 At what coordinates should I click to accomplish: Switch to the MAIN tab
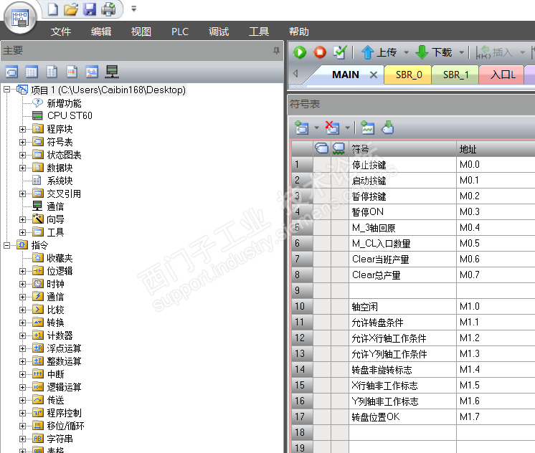345,75
